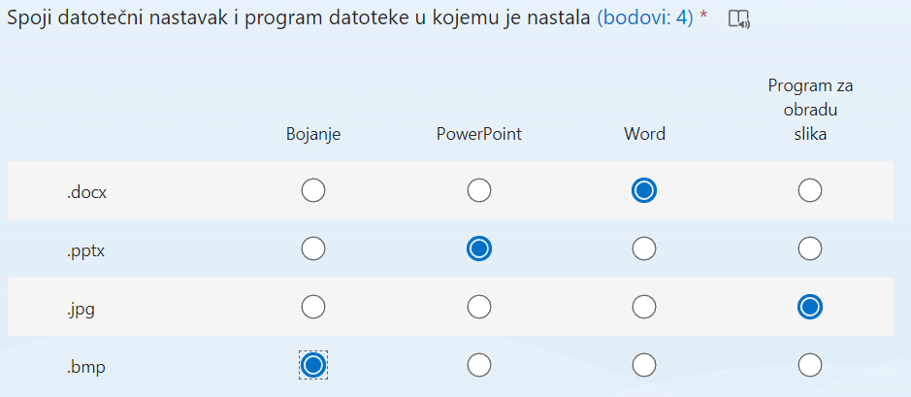
Task: Choose Bojanje radio in the .bmp row
Action: tap(313, 365)
